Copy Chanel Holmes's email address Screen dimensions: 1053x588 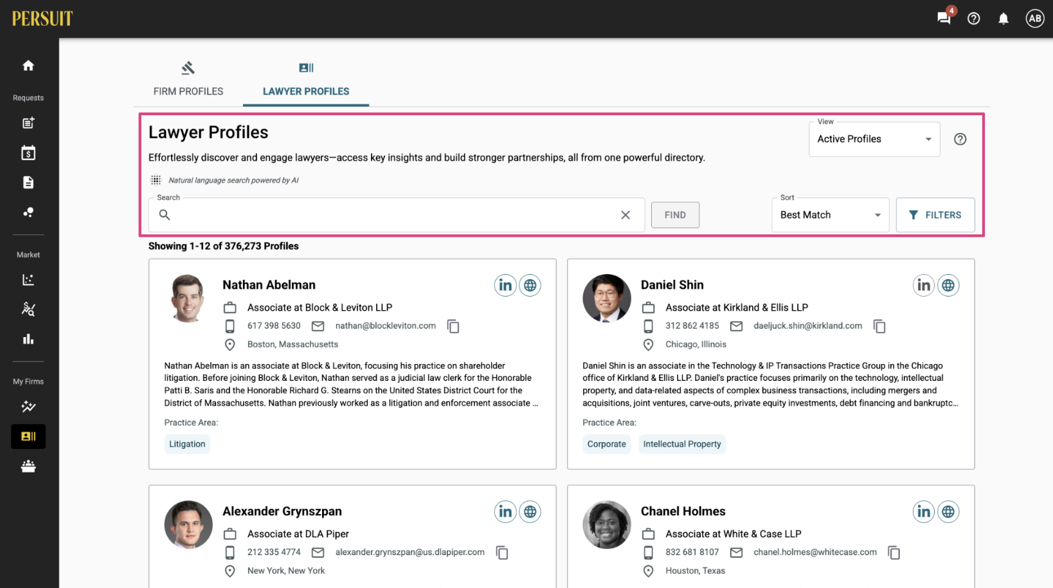pyautogui.click(x=894, y=553)
